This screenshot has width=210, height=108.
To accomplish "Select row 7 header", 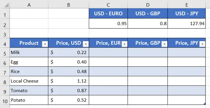I will (5, 72).
